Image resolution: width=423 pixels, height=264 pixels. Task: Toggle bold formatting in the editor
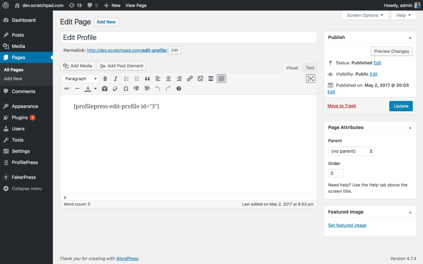pyautogui.click(x=105, y=78)
